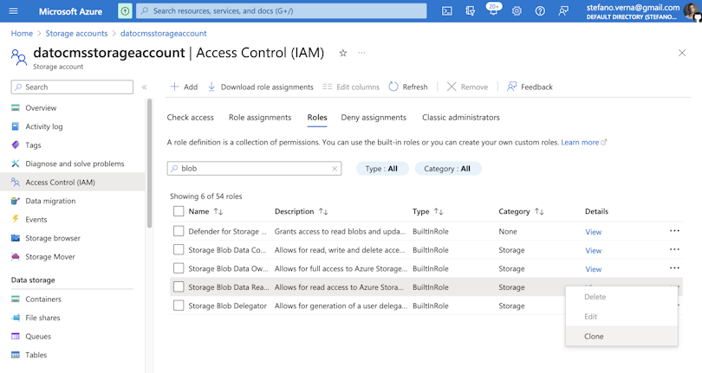702x373 pixels.
Task: Switch to the Role assignments tab
Action: (x=260, y=117)
